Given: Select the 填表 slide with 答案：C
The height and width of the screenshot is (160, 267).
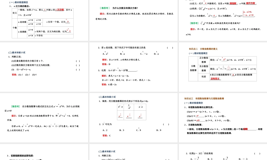Looking at the screenshot, I should coord(133,118).
